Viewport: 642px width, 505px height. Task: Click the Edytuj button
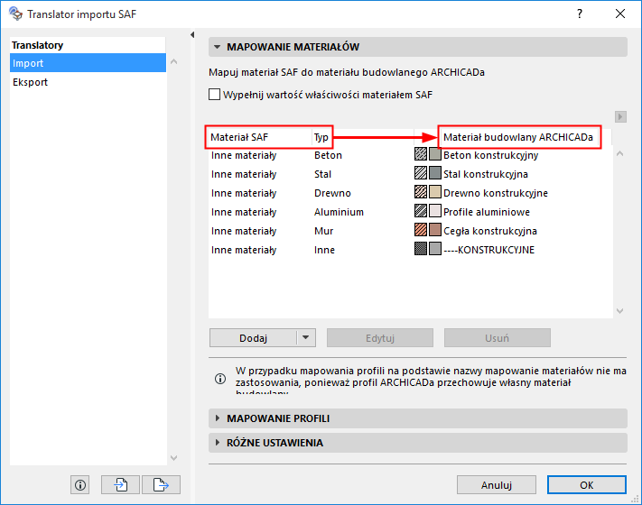(x=380, y=338)
